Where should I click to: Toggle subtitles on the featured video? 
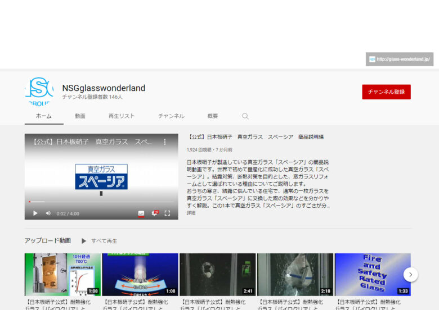pyautogui.click(x=141, y=213)
